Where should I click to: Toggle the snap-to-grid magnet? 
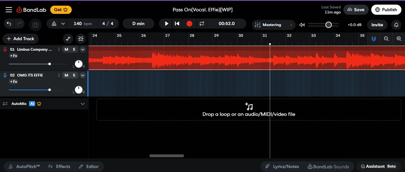point(374,39)
